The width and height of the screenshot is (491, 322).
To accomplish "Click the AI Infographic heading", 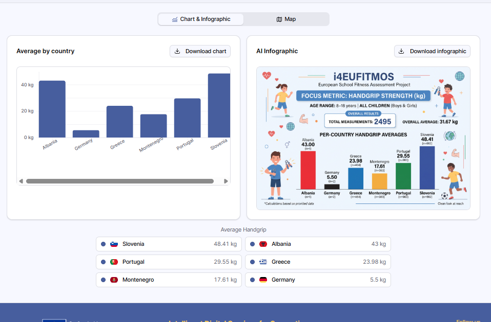I will [x=277, y=51].
